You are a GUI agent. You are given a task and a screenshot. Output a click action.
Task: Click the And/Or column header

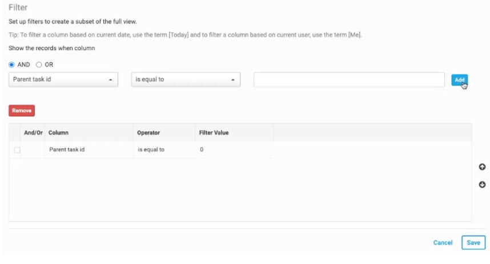click(33, 133)
